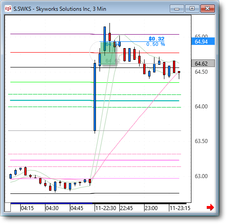Click the 63.00 price axis label

coord(201,176)
